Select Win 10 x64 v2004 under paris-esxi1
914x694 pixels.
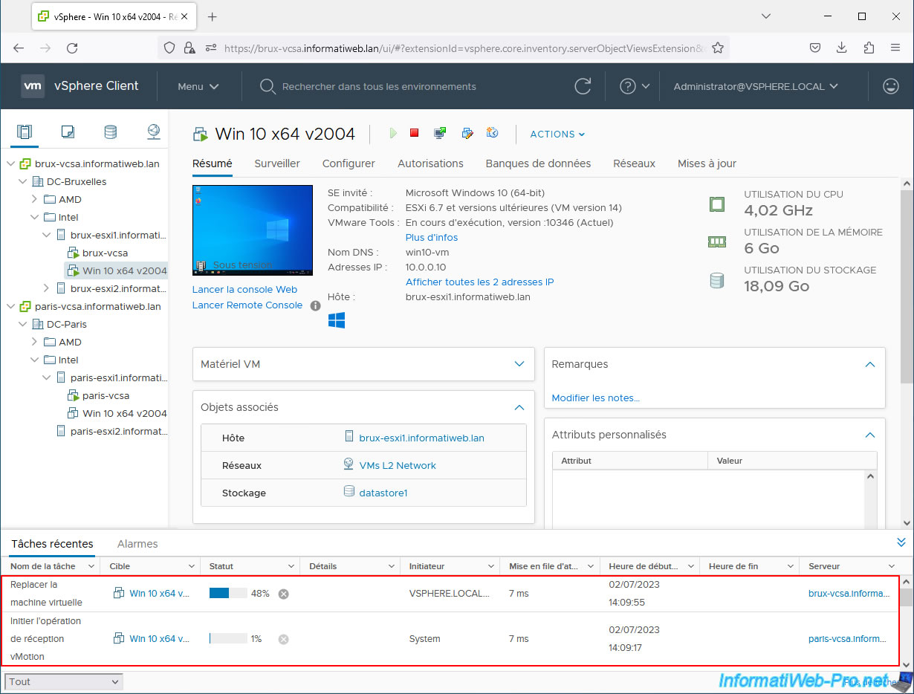[x=125, y=413]
